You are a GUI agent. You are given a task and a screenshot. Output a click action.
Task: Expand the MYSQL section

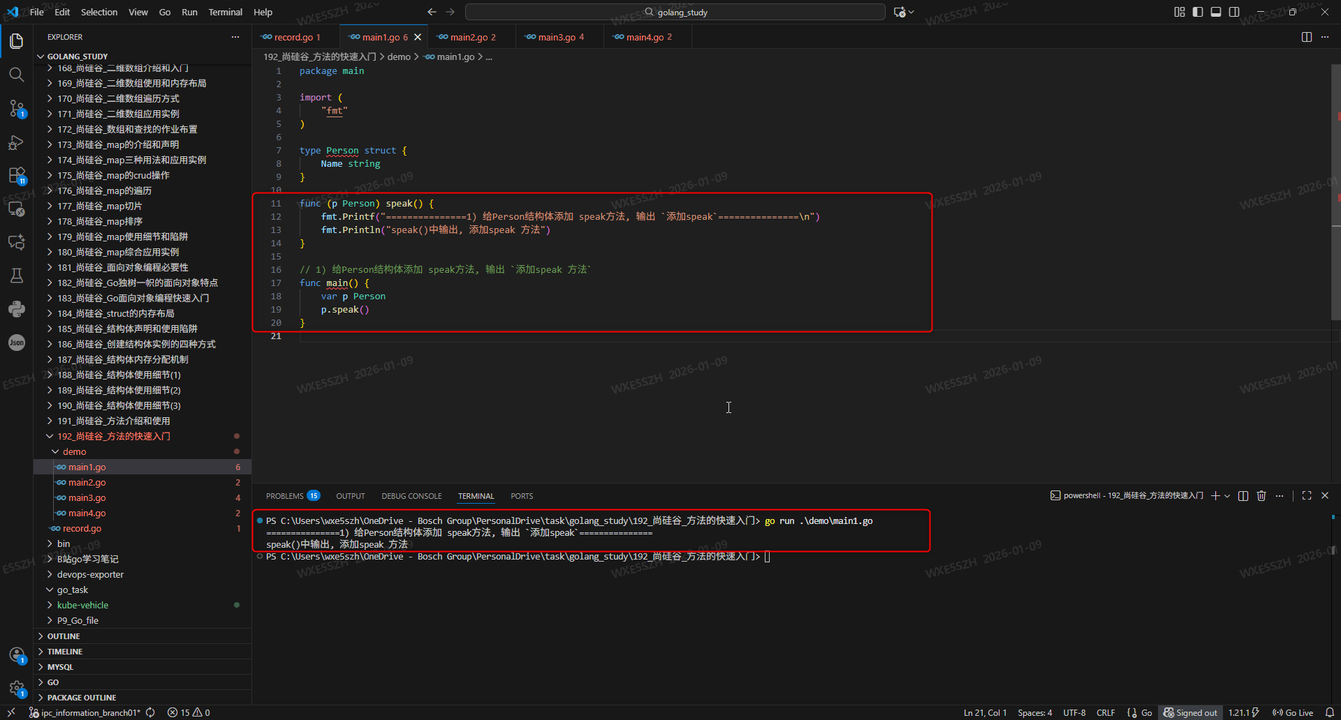pyautogui.click(x=60, y=667)
